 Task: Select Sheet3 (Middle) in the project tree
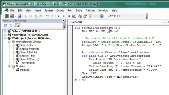click(29, 52)
